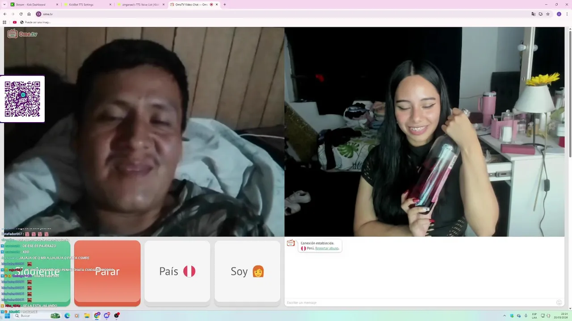Click the ESP LAA language indicator

coord(534,316)
